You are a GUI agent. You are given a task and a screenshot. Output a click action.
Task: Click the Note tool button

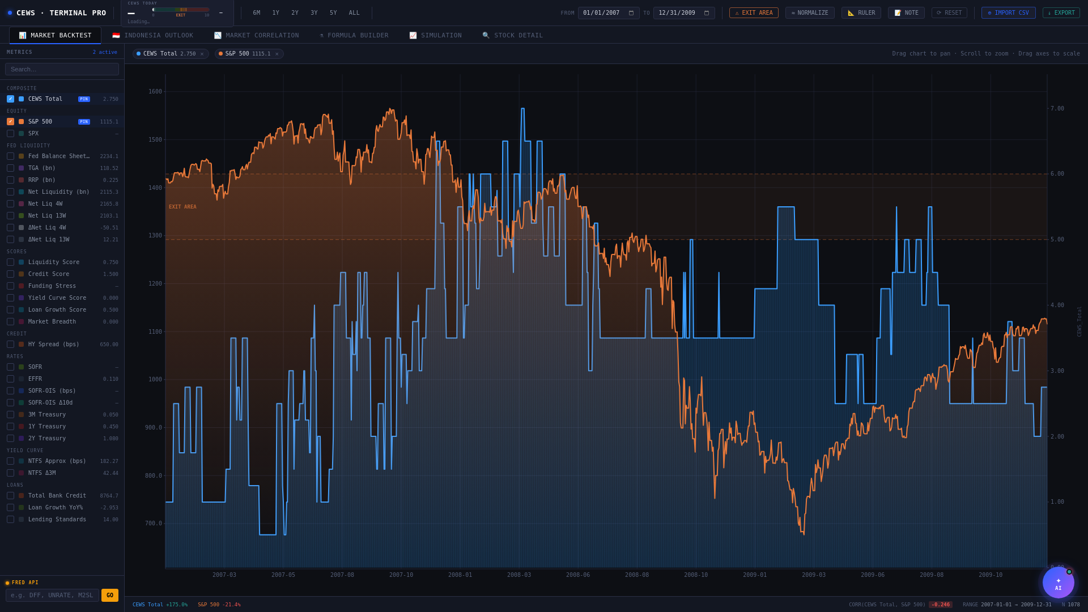[906, 13]
